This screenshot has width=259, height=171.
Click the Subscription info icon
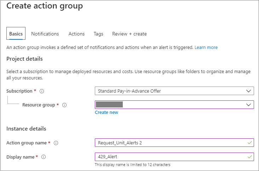point(42,91)
